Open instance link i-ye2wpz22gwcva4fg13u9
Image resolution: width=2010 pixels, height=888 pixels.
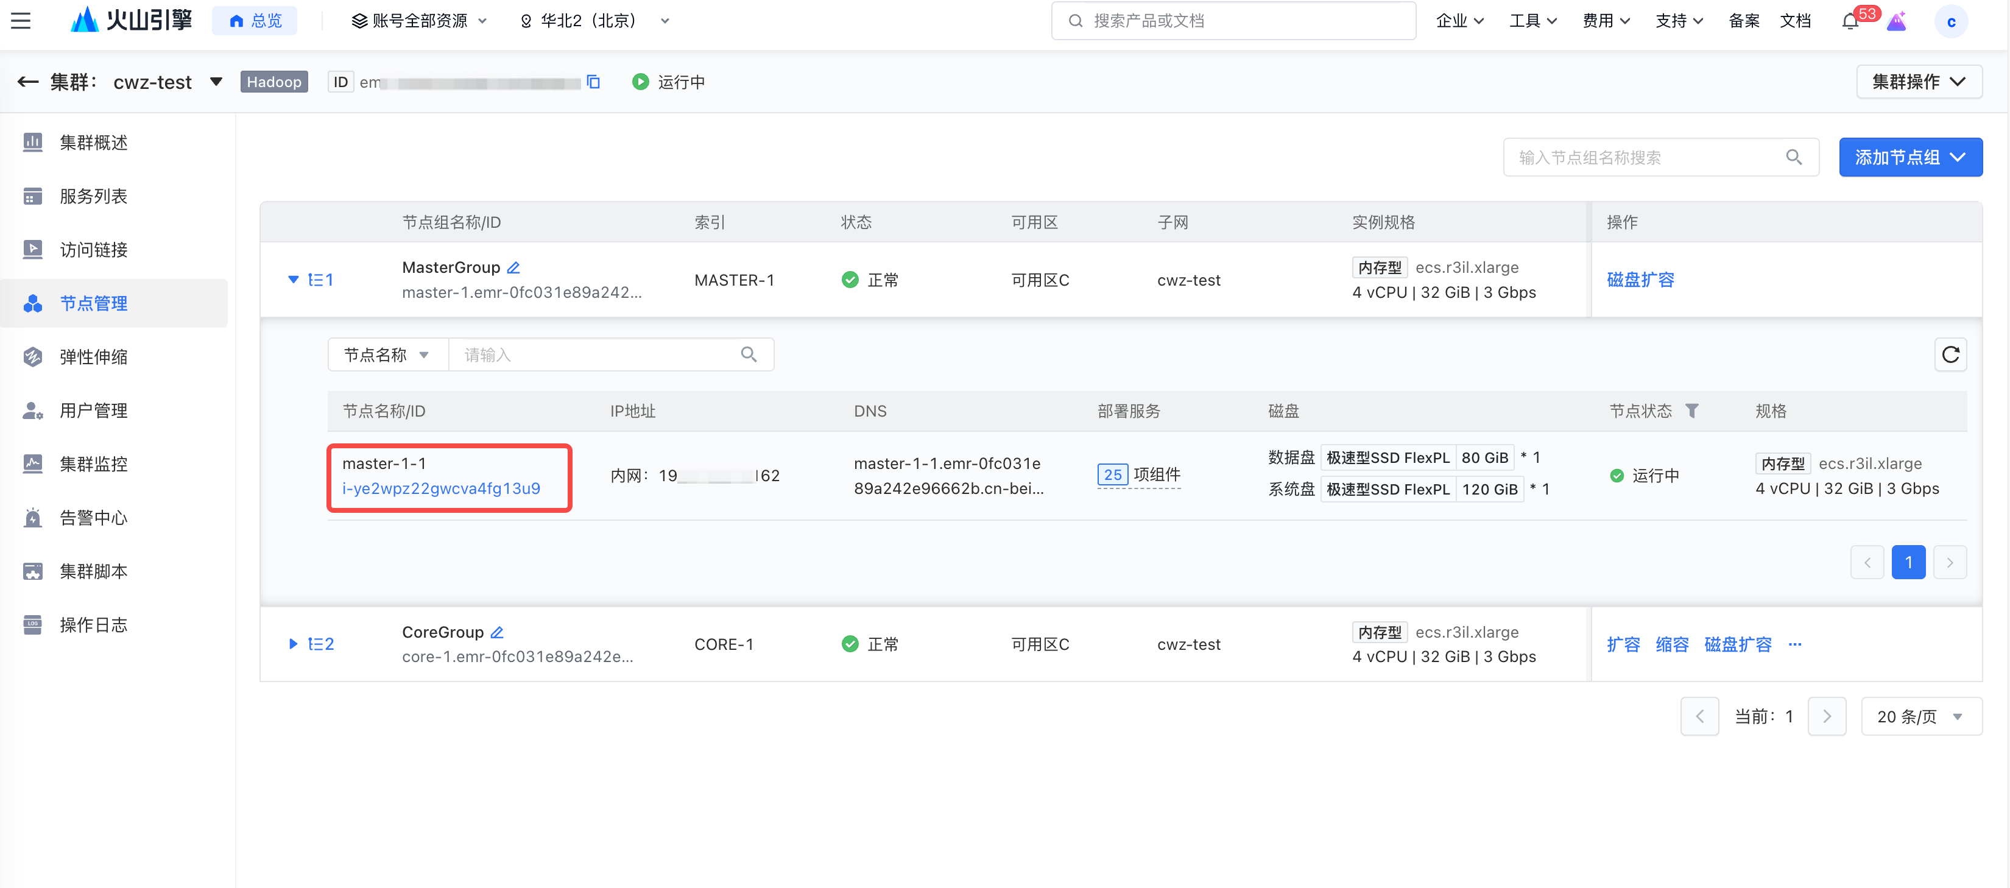click(x=441, y=488)
